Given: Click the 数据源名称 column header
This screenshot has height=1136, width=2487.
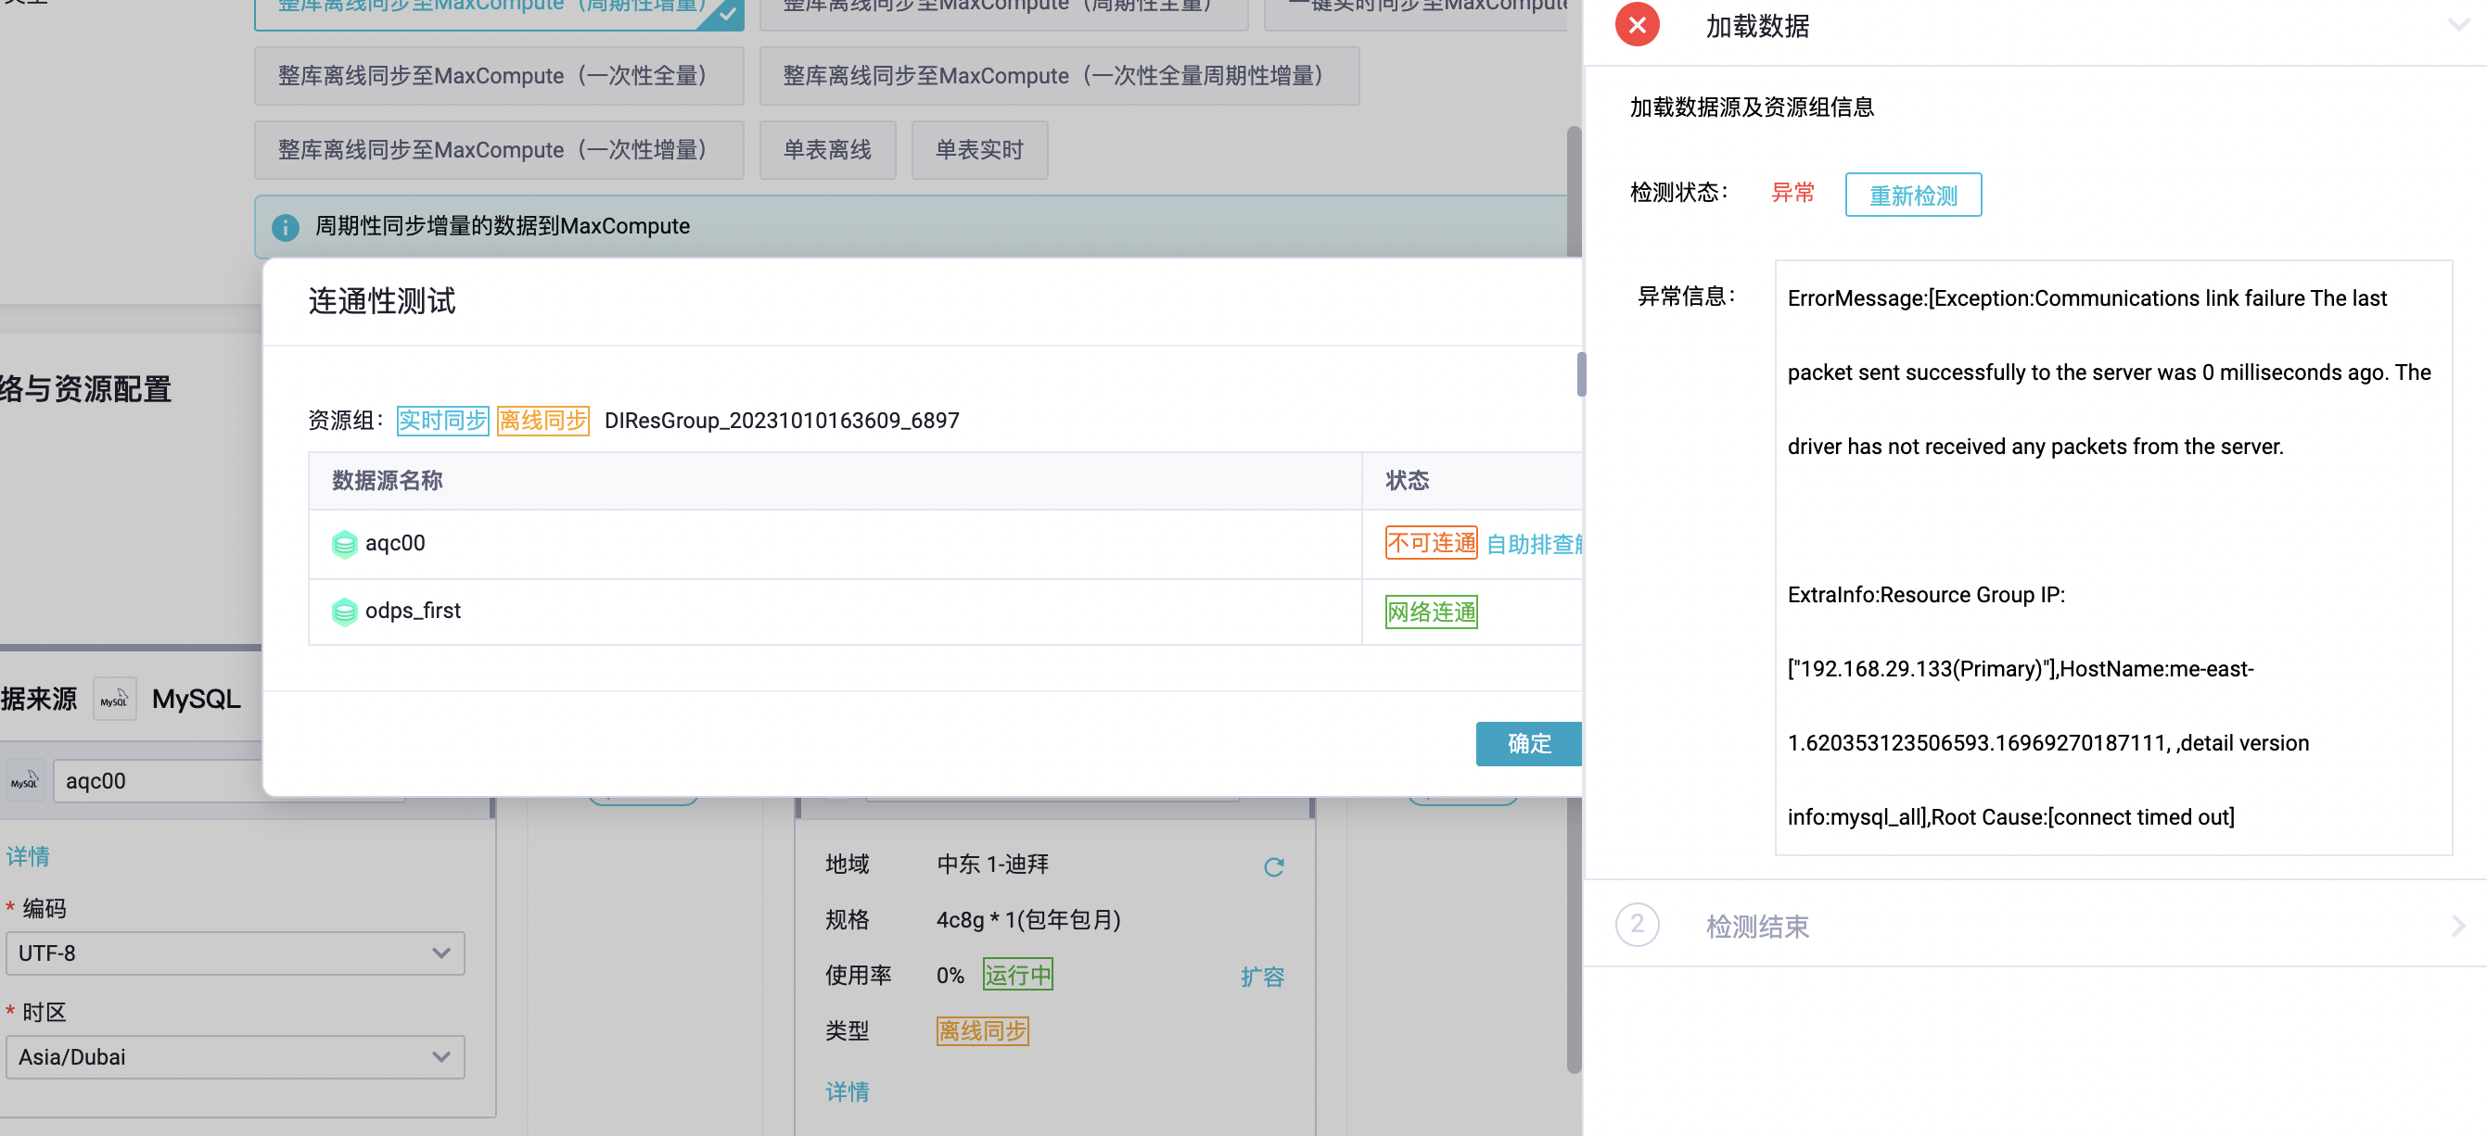Looking at the screenshot, I should (388, 480).
